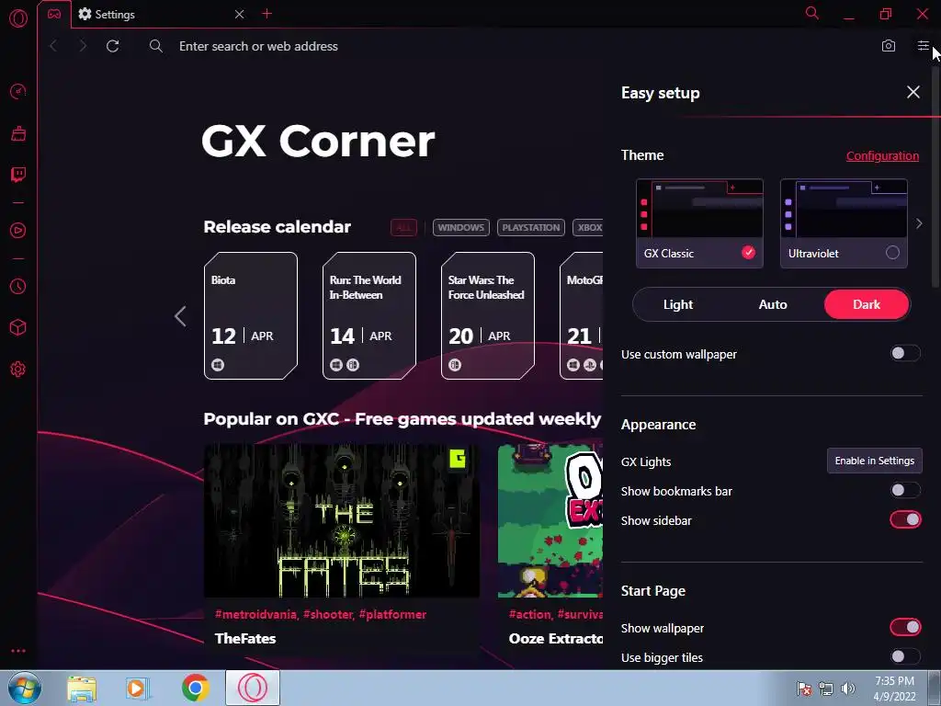Open the theme Configuration link

882,156
